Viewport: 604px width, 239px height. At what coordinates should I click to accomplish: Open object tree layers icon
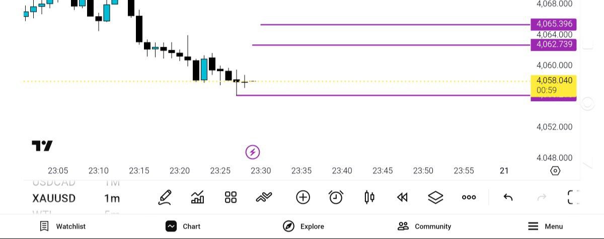(x=435, y=197)
